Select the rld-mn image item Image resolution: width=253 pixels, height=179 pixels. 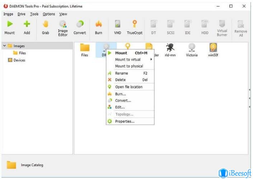(170, 50)
